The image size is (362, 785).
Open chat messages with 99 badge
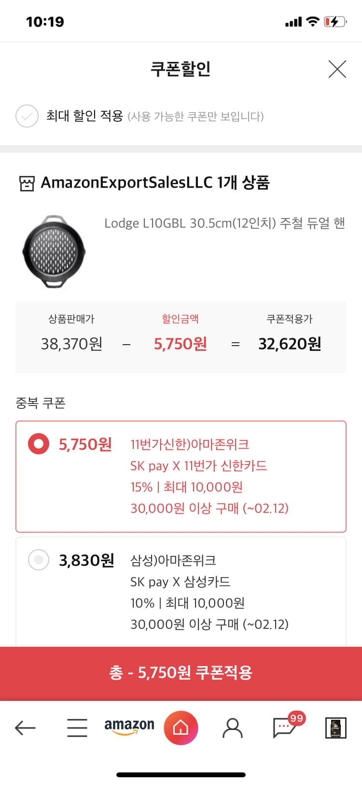288,725
